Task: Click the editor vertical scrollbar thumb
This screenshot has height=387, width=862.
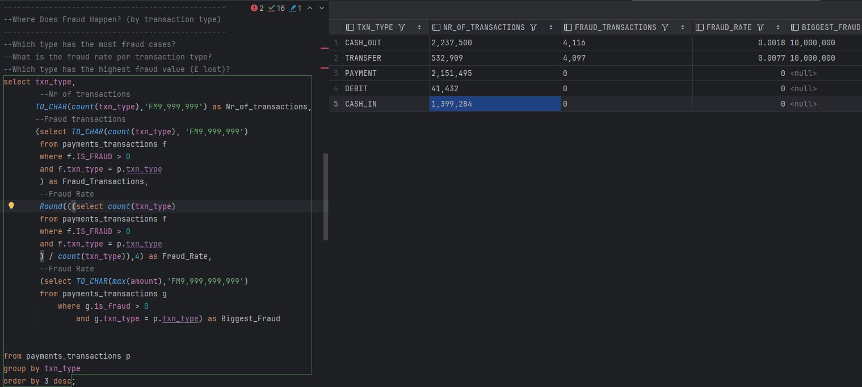Action: [x=326, y=197]
